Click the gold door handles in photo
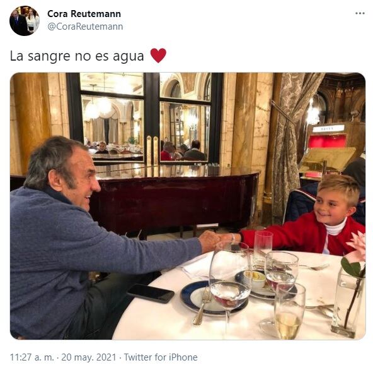This screenshot has height=370, width=373. pyautogui.click(x=152, y=150)
